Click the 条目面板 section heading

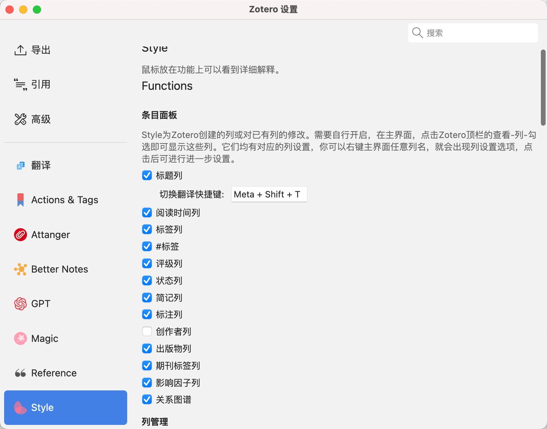[x=159, y=115]
